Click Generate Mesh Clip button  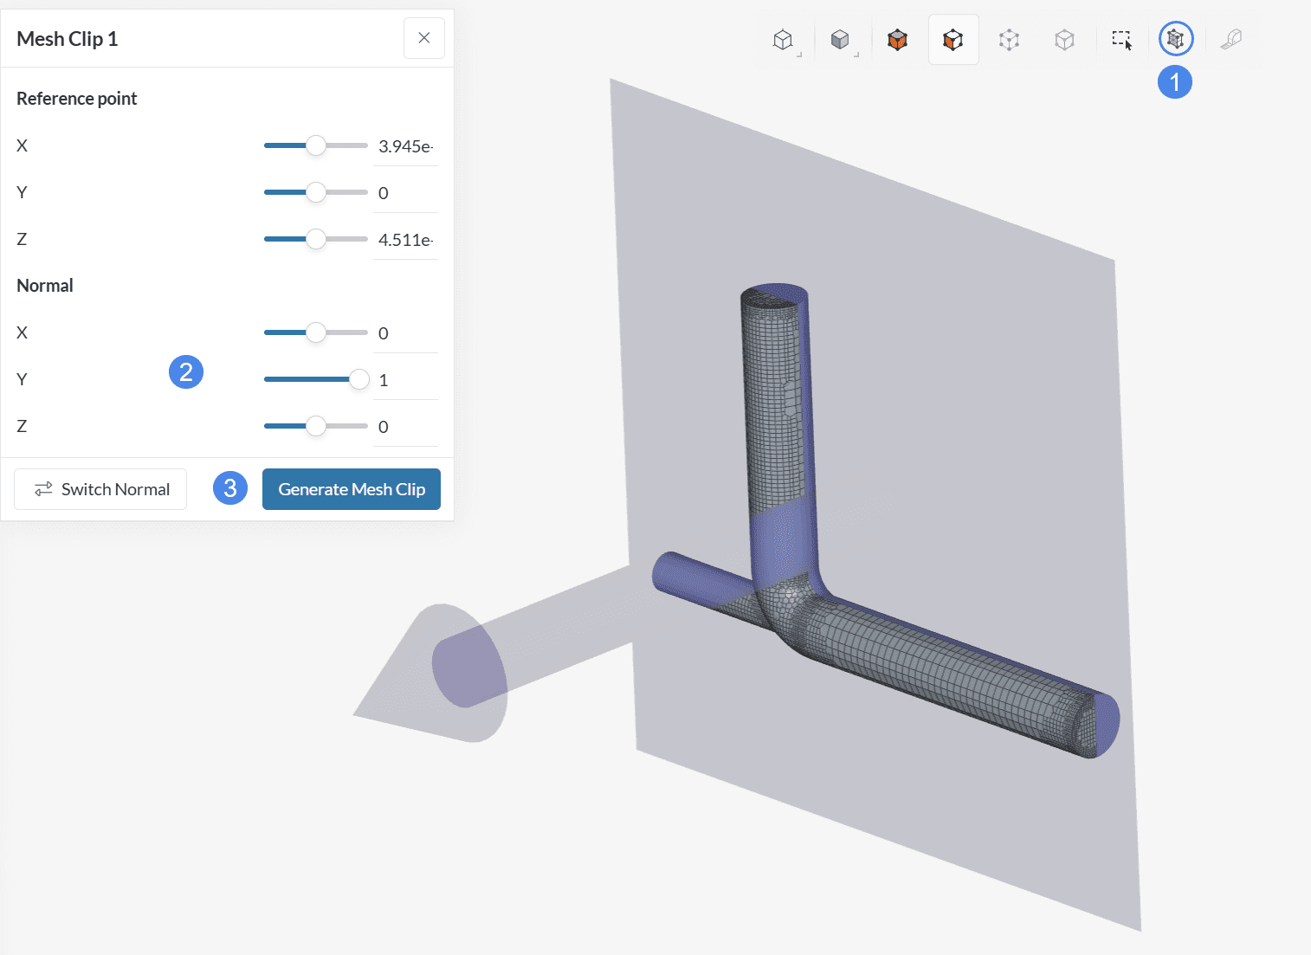(x=352, y=489)
